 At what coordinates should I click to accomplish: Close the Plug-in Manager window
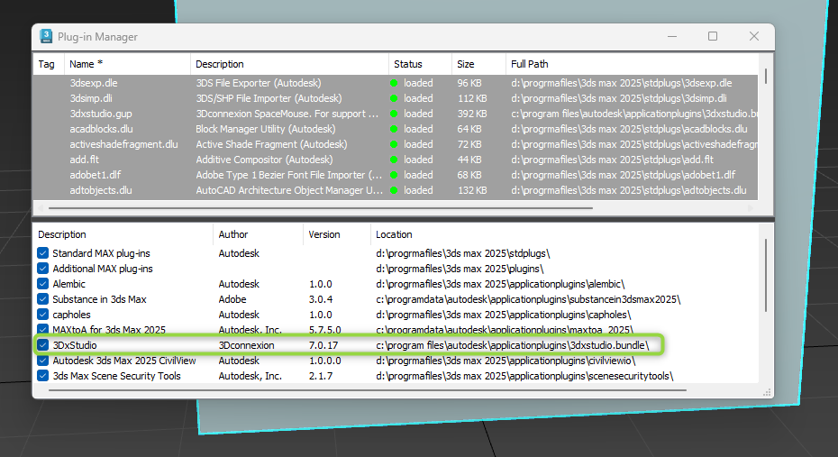(754, 36)
